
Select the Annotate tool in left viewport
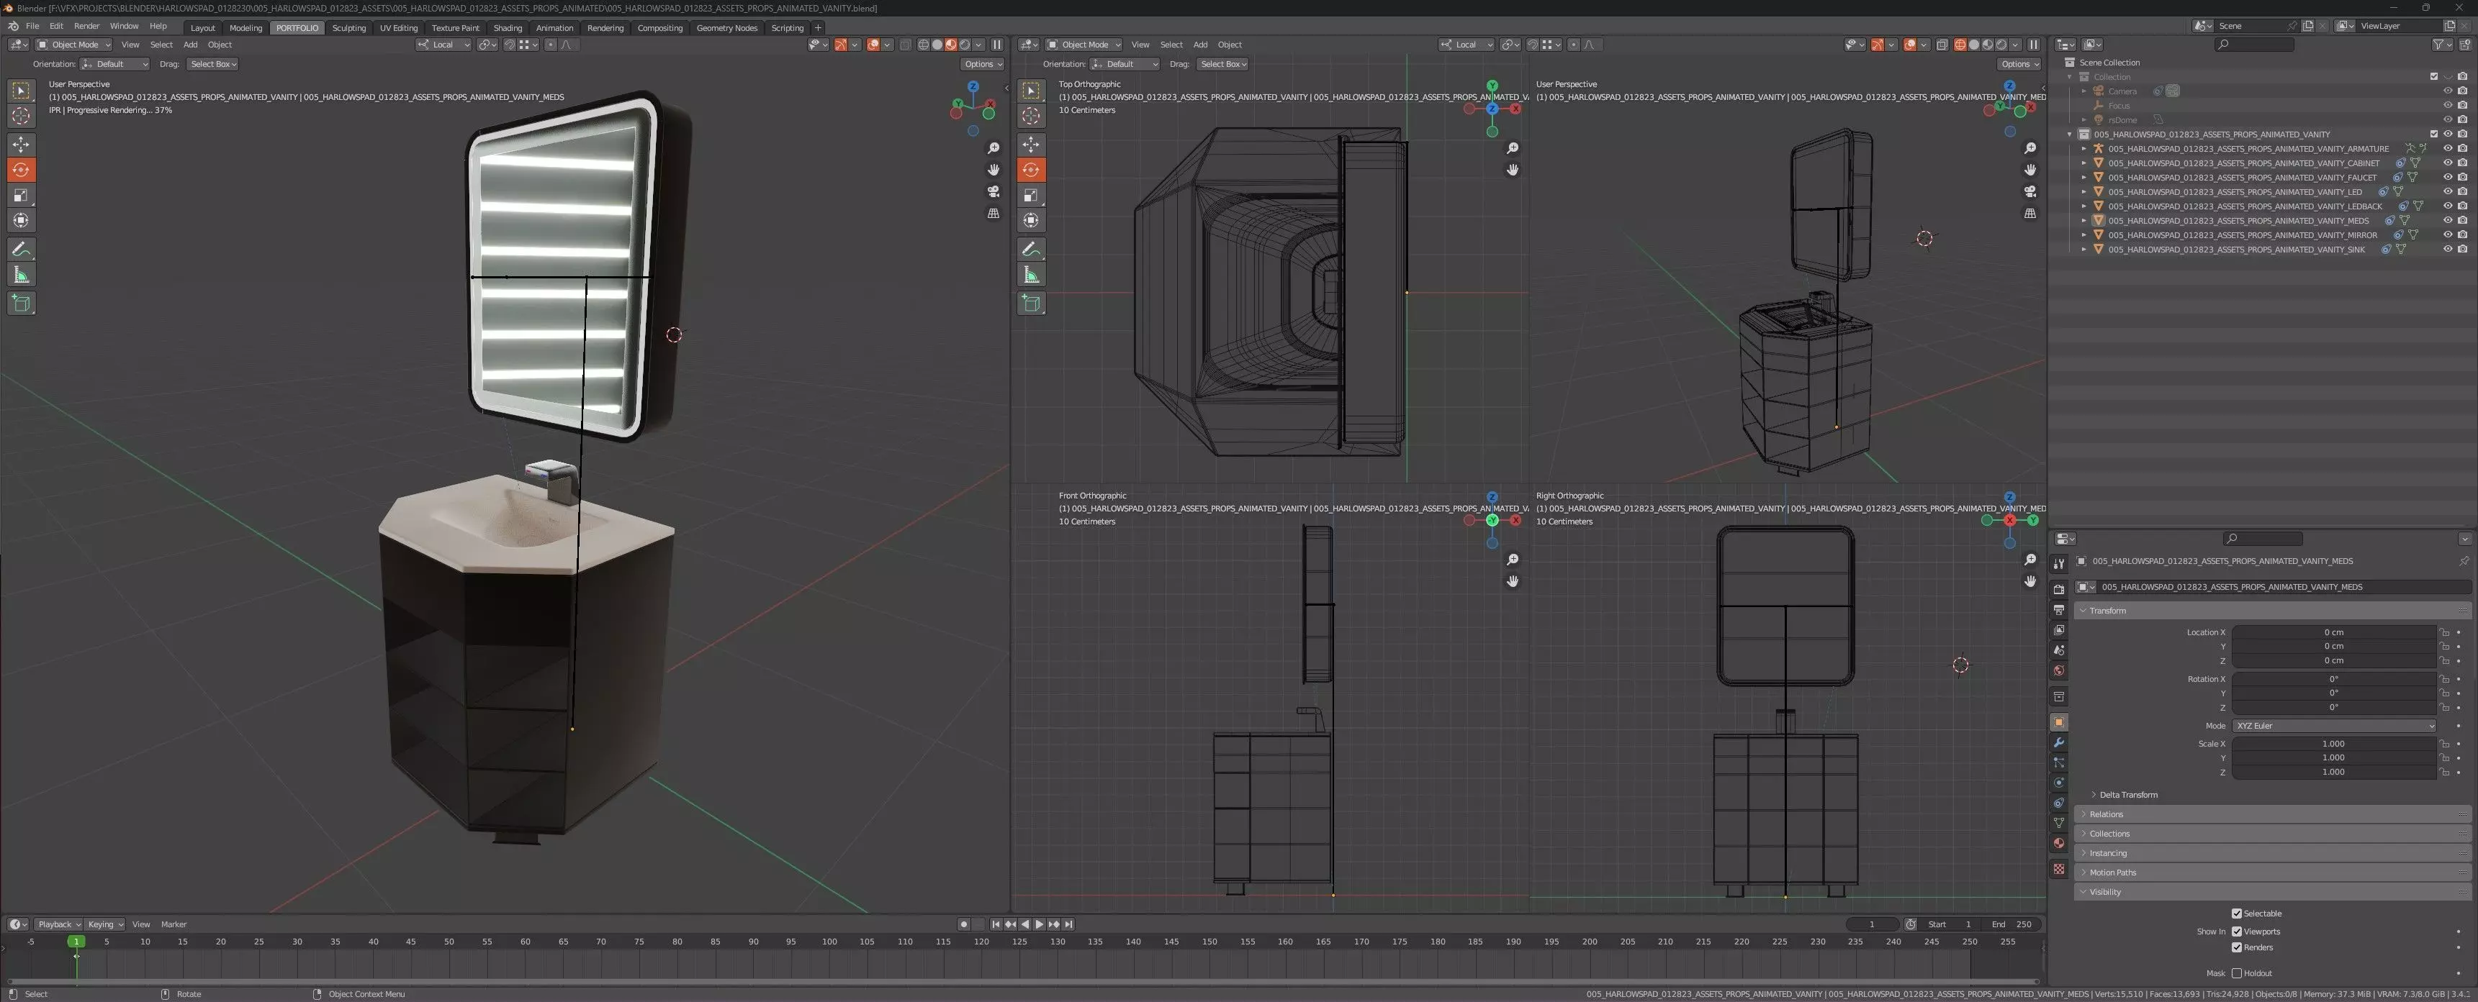pyautogui.click(x=21, y=249)
